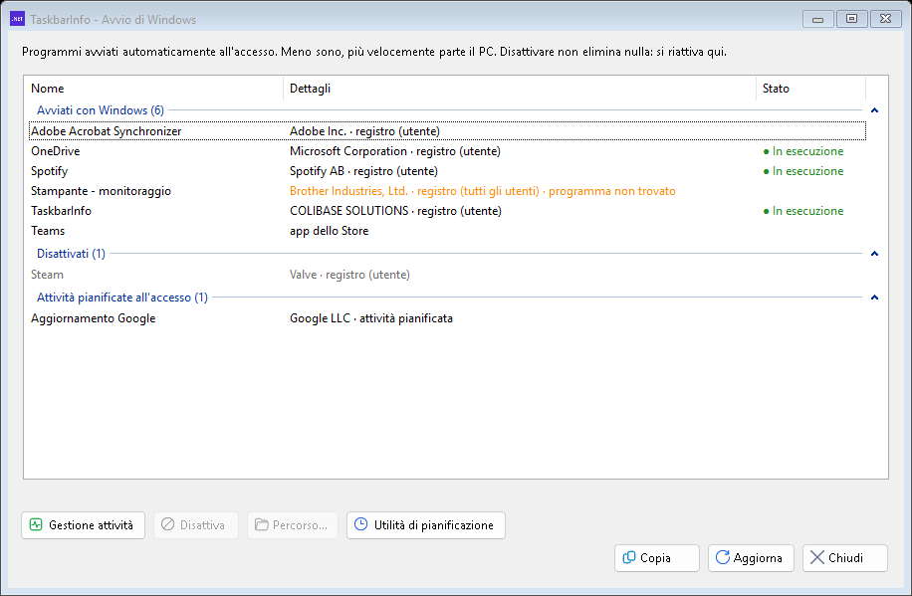This screenshot has width=912, height=596.
Task: Close the dialog with Chiudi
Action: 845,557
